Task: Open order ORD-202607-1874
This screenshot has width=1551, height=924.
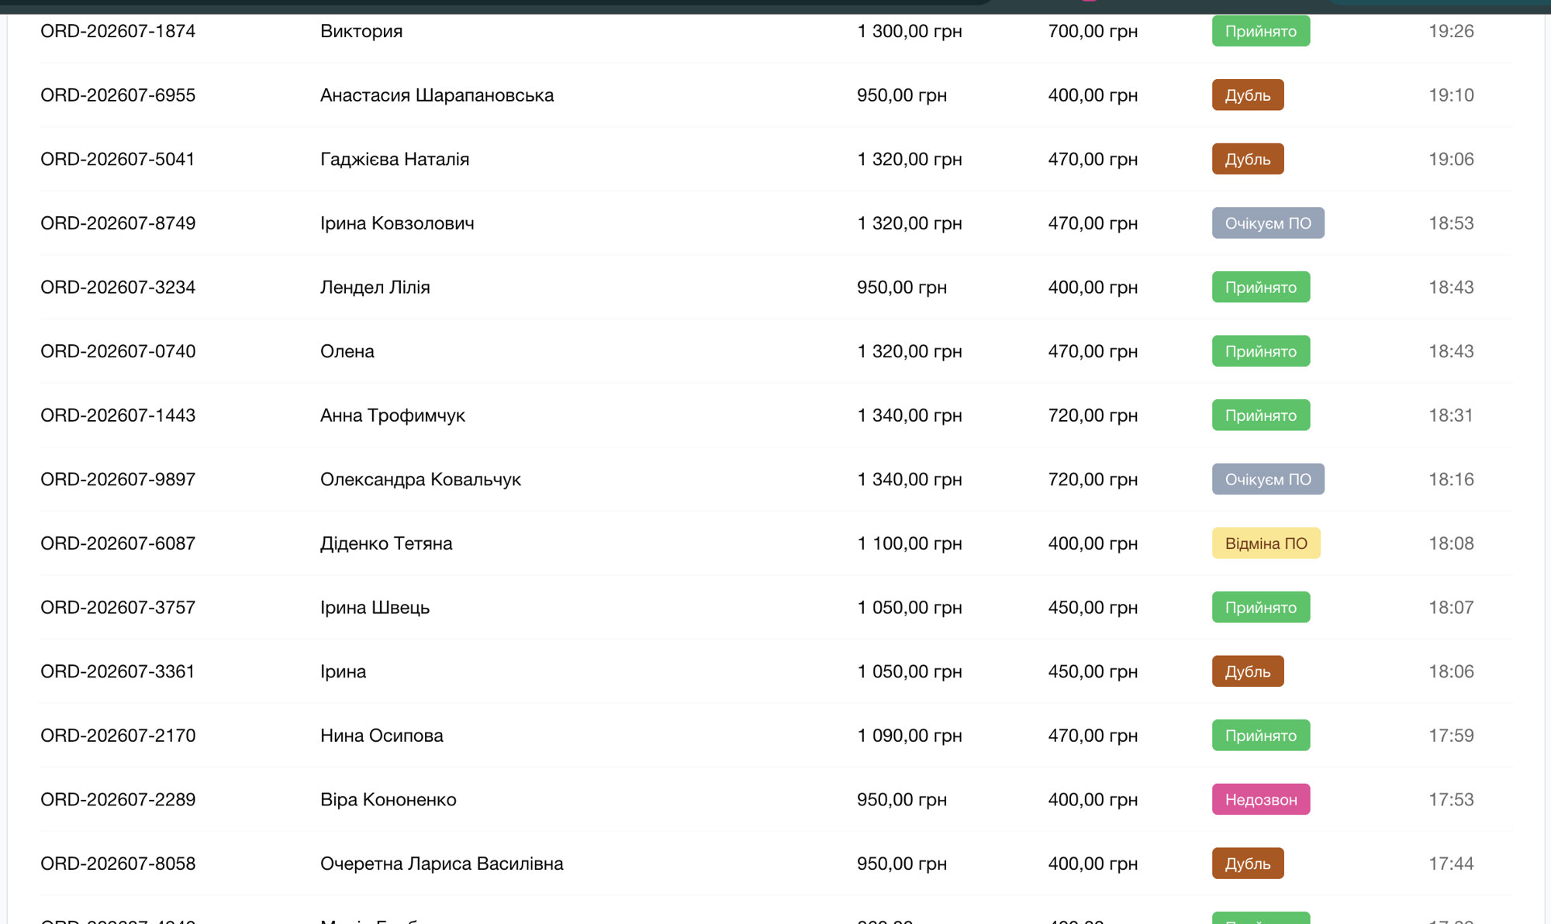Action: point(118,31)
